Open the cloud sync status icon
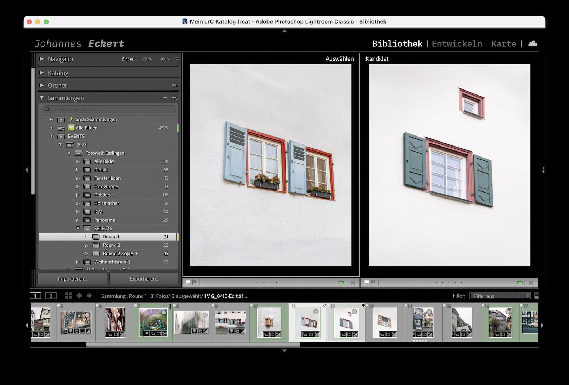Viewport: 569px width, 385px height. pyautogui.click(x=532, y=43)
